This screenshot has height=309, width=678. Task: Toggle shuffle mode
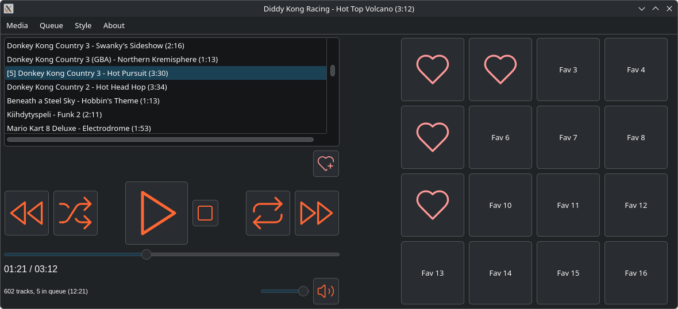(x=75, y=213)
